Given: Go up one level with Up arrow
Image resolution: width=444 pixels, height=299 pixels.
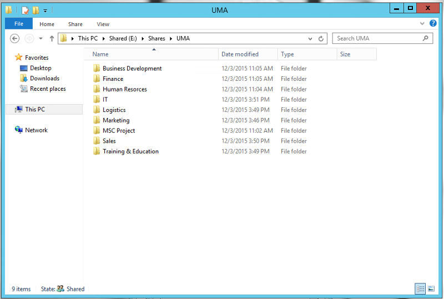Looking at the screenshot, I should (52, 38).
